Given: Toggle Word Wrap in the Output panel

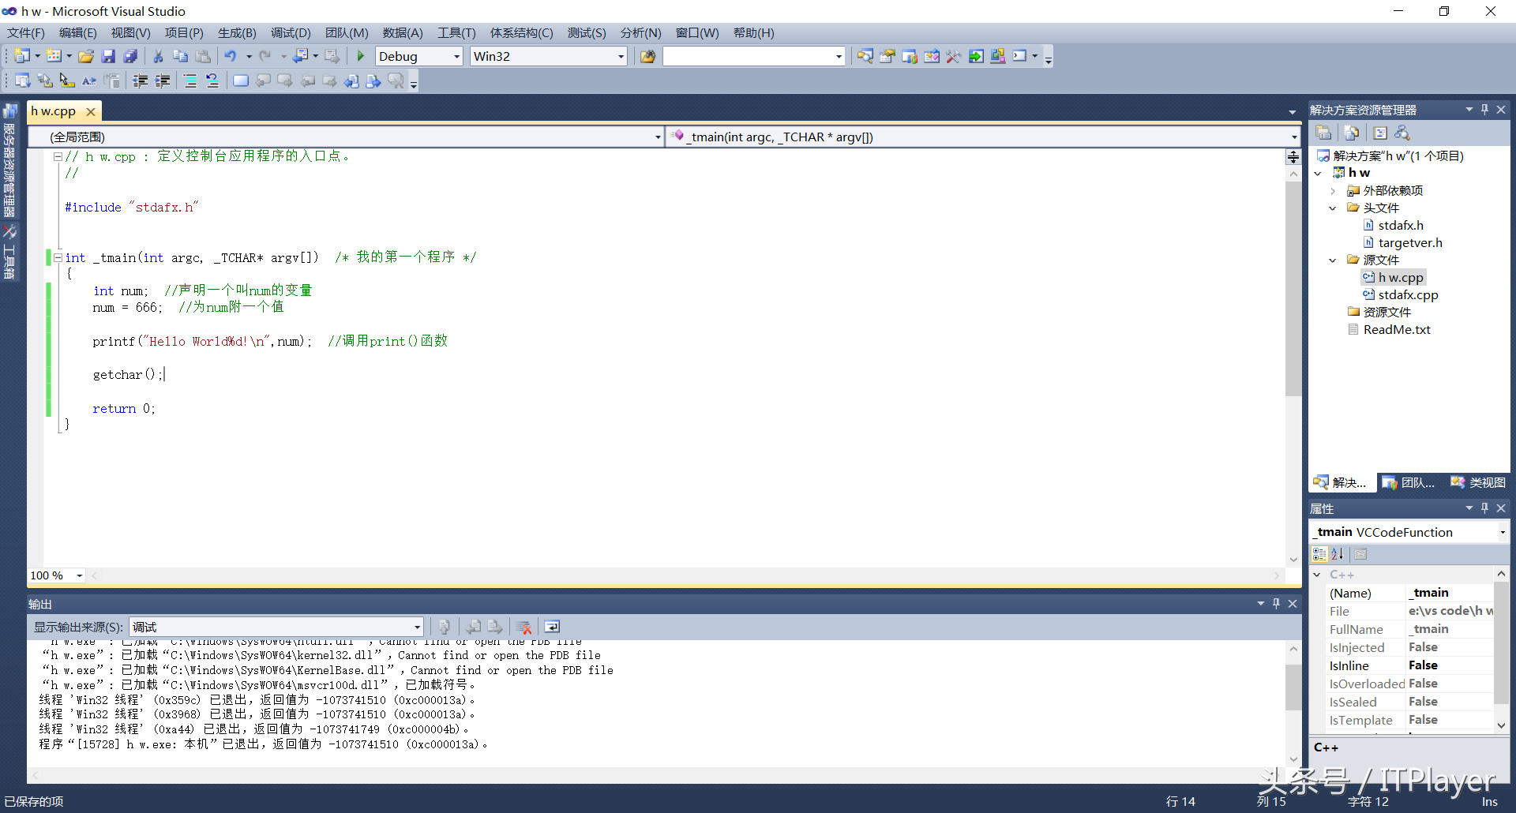Looking at the screenshot, I should tap(552, 627).
